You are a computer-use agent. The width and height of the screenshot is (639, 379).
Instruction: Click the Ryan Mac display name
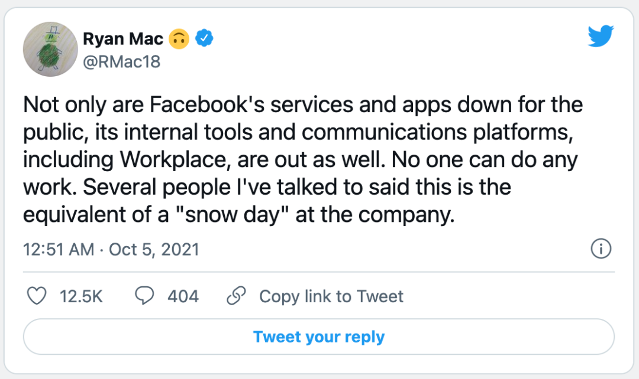coord(122,40)
